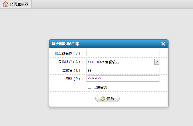Open the SQL Server身份验证 combo box

tap(123, 62)
